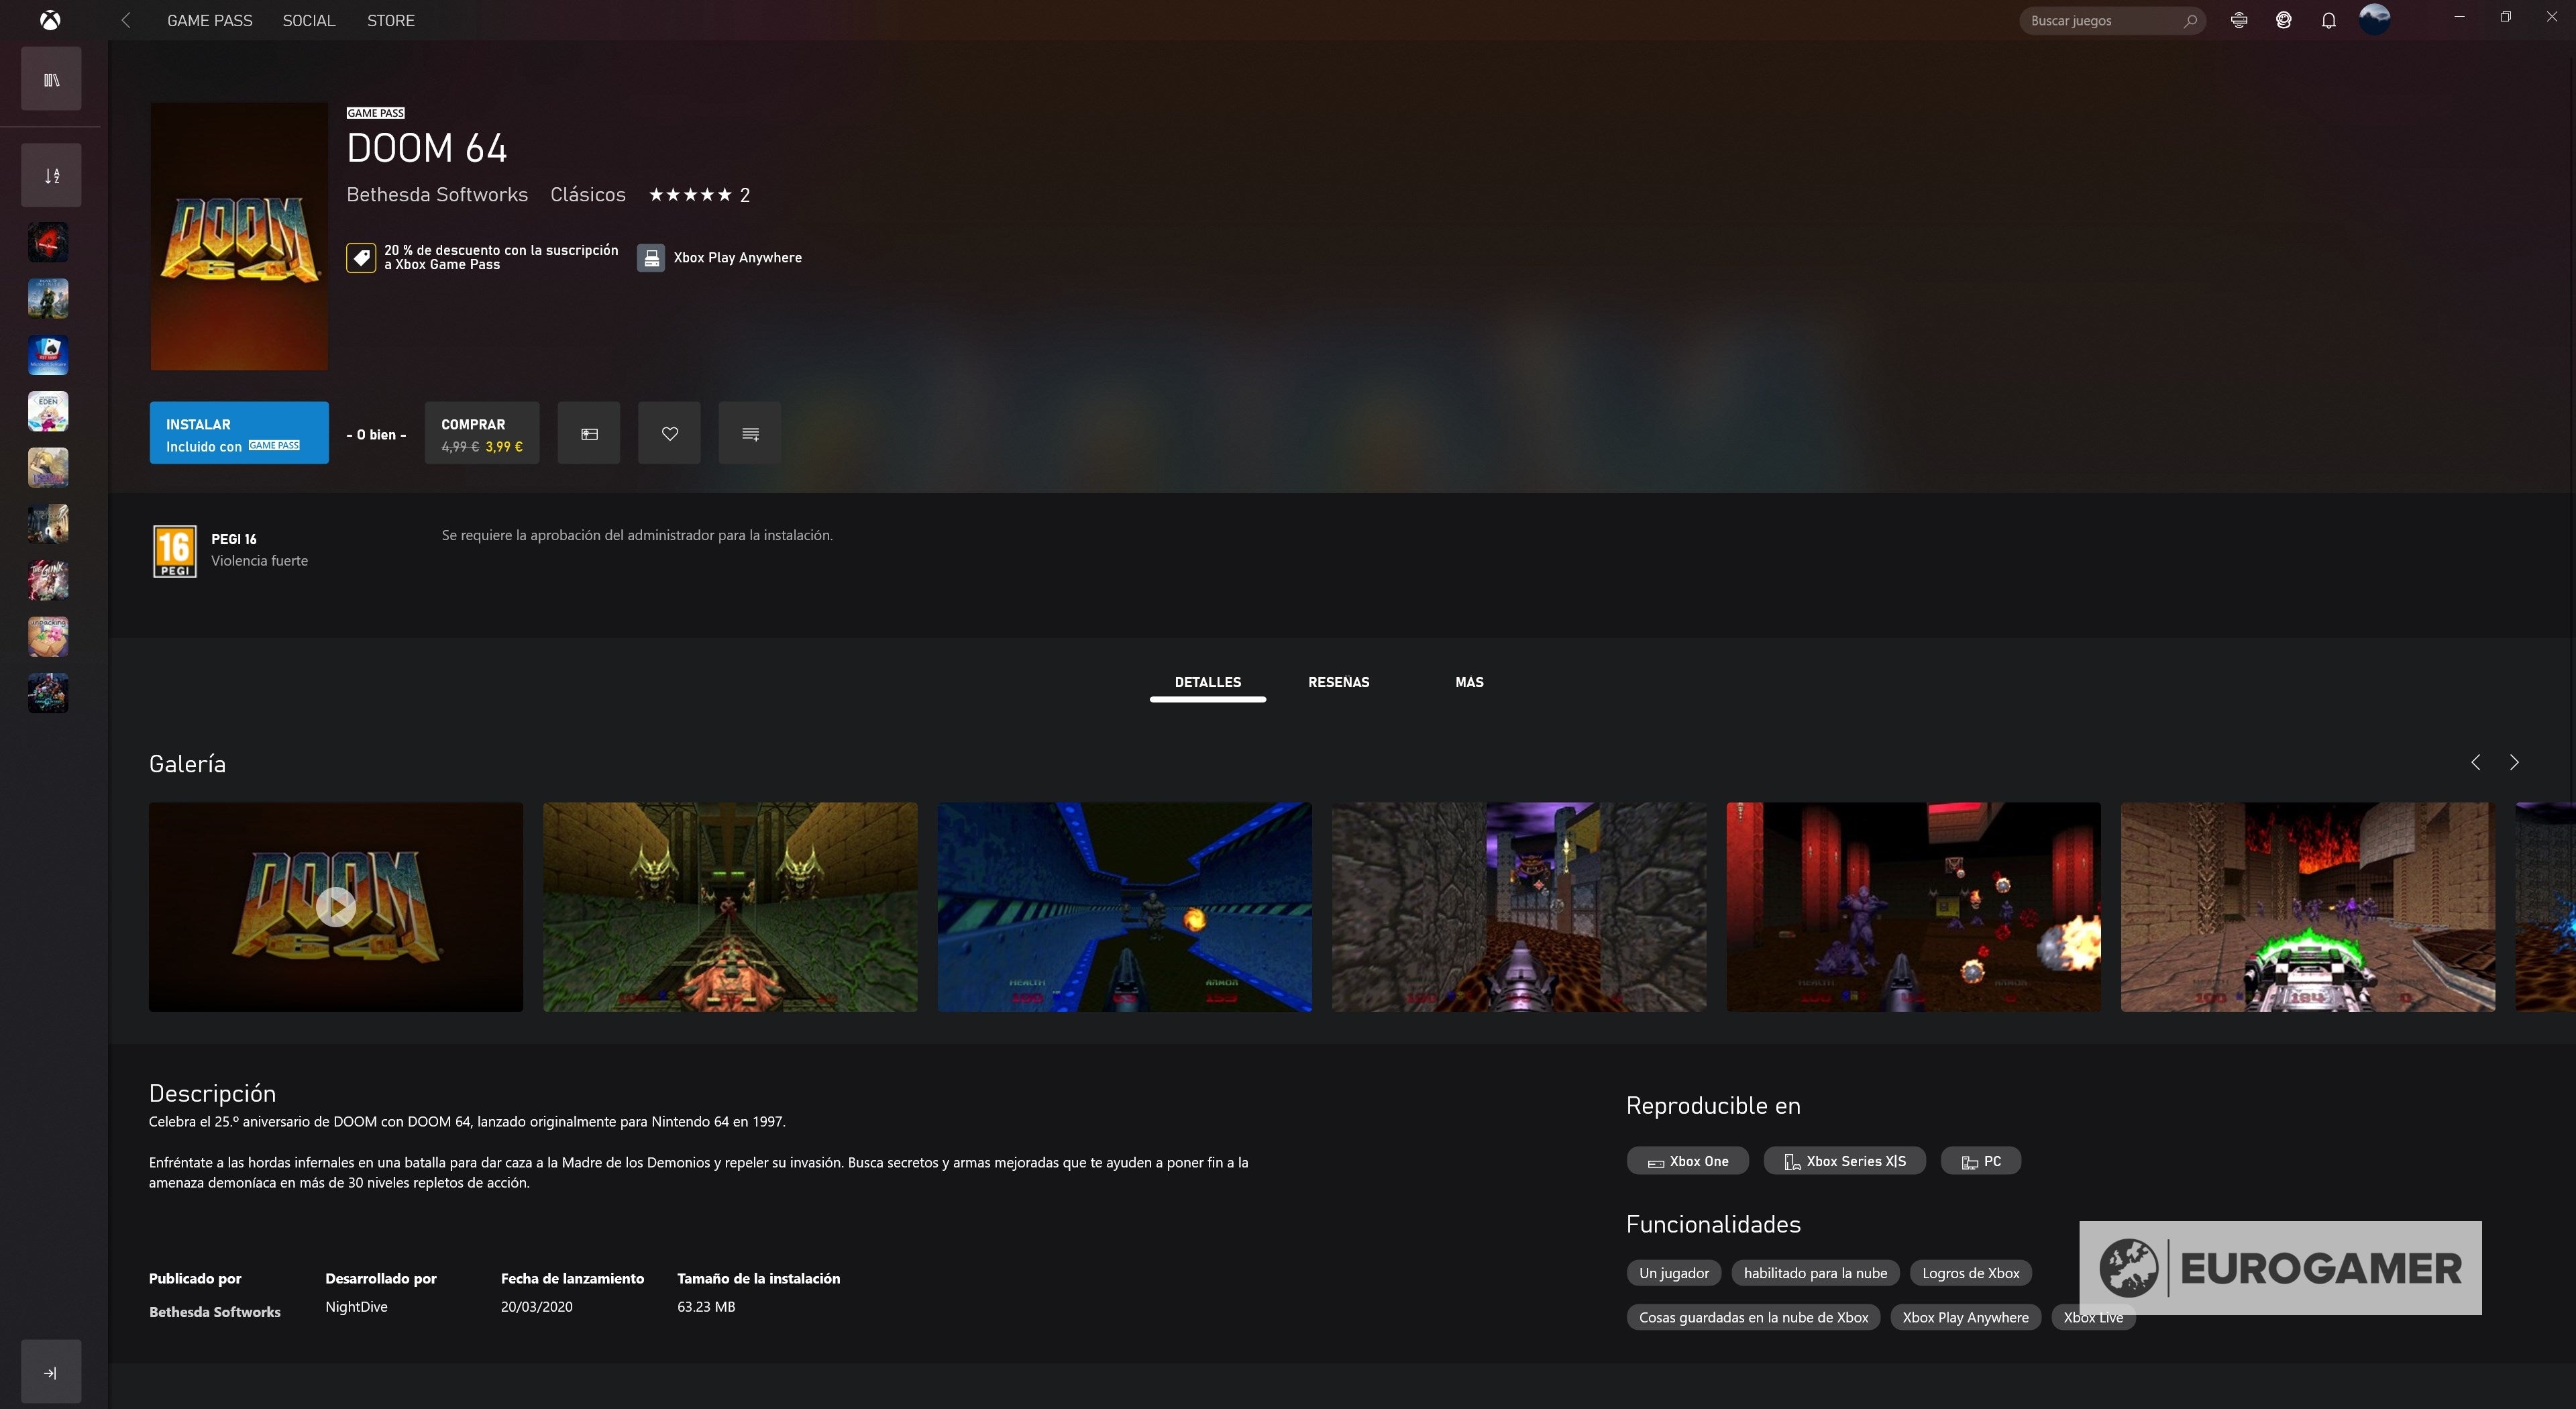Open the STORE tab
2576x1409 pixels.
point(391,20)
